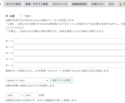Screen dimensions: 125x103
Task: Click the 公開 label text
Action: pyautogui.click(x=12, y=16)
